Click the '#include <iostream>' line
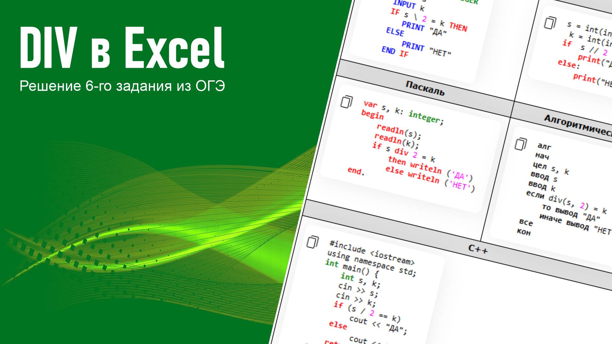612x344 pixels. pos(372,253)
